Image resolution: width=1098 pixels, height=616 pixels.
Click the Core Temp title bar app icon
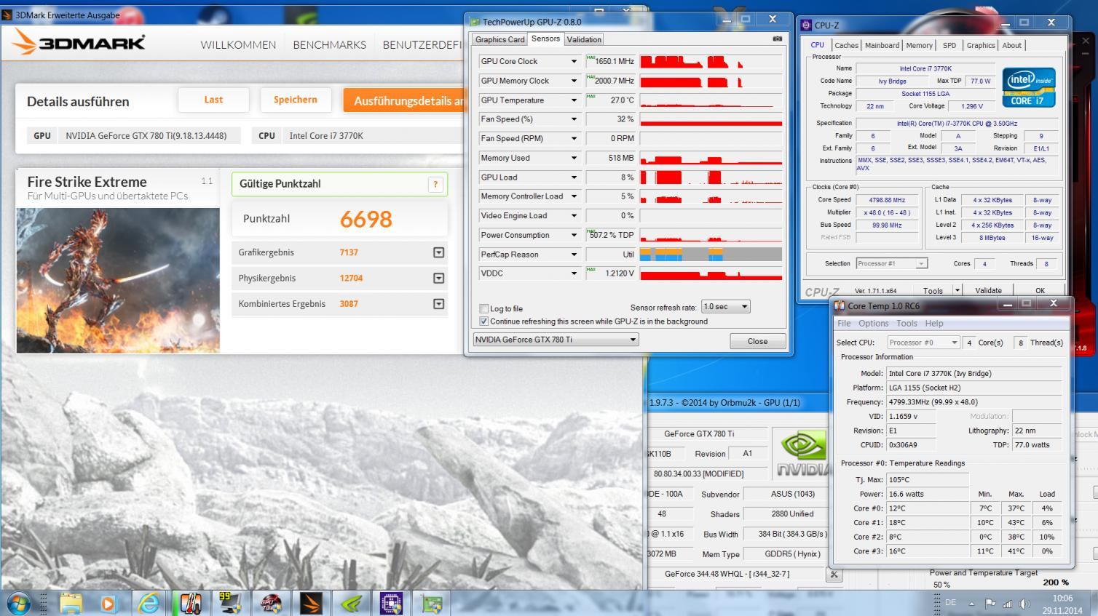(840, 305)
